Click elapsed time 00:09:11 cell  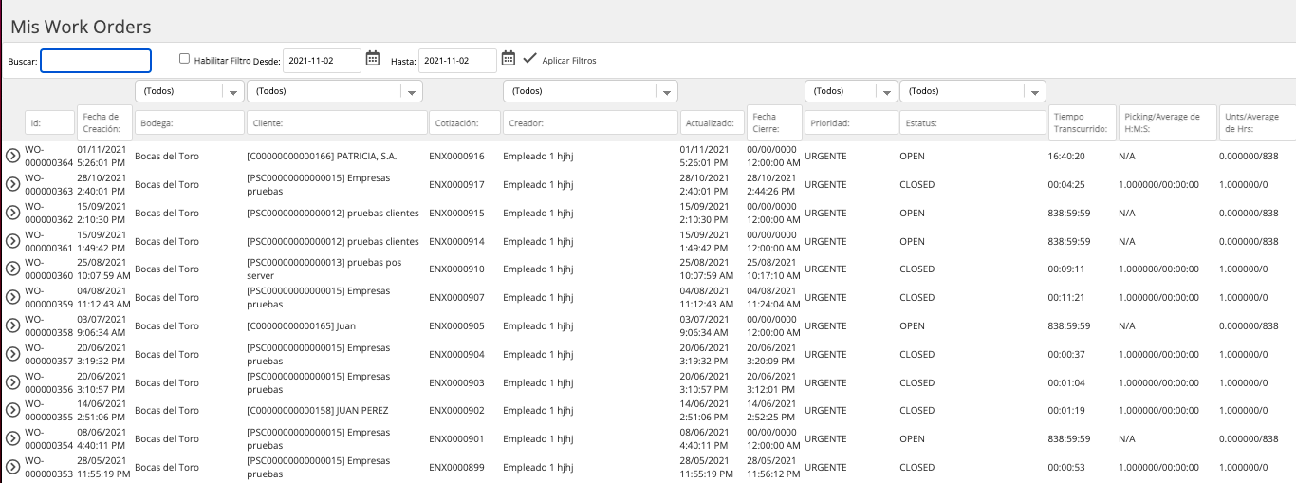[1067, 269]
